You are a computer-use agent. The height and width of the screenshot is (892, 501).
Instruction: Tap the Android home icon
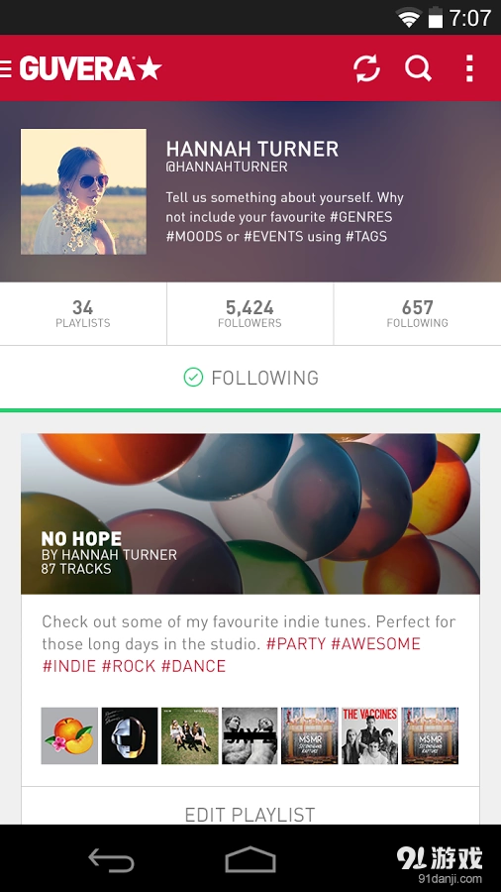click(250, 859)
